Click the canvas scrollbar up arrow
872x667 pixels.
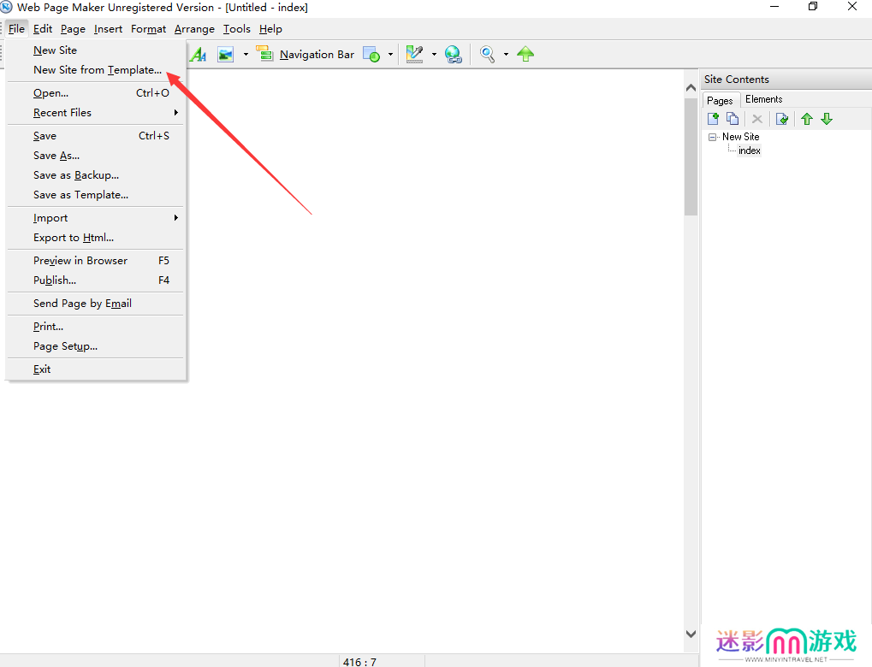click(x=691, y=87)
